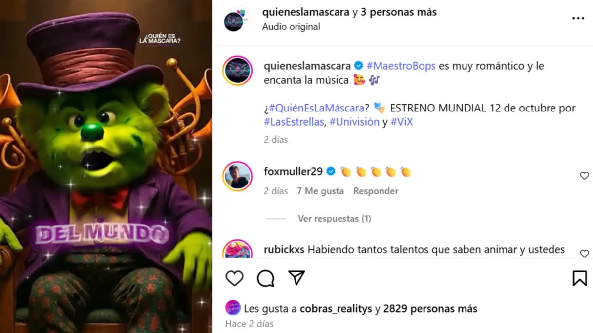Share the post with the paper plane icon
Image resolution: width=593 pixels, height=333 pixels.
(296, 278)
